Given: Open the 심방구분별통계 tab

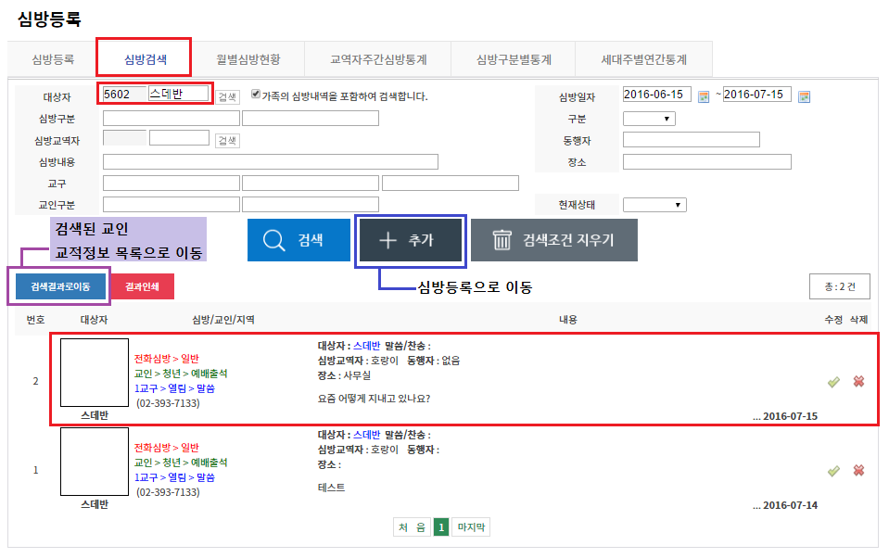Looking at the screenshot, I should [x=514, y=59].
